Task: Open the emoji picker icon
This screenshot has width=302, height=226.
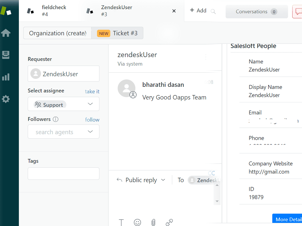Action: pyautogui.click(x=137, y=222)
